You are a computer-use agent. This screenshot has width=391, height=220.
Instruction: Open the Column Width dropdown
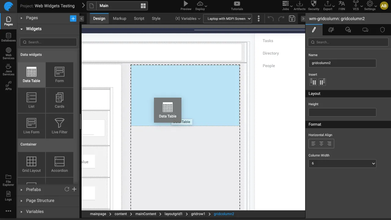click(342, 164)
